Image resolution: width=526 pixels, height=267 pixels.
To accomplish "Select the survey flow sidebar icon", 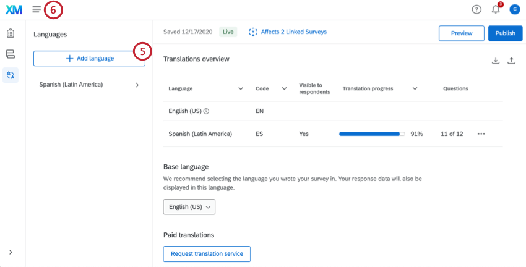I will (11, 54).
